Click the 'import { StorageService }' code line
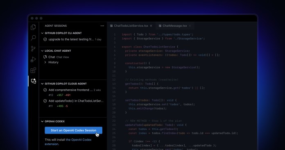This screenshot has width=285, height=150. (x=163, y=39)
